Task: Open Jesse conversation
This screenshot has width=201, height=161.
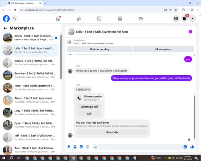Action: pyautogui.click(x=30, y=88)
